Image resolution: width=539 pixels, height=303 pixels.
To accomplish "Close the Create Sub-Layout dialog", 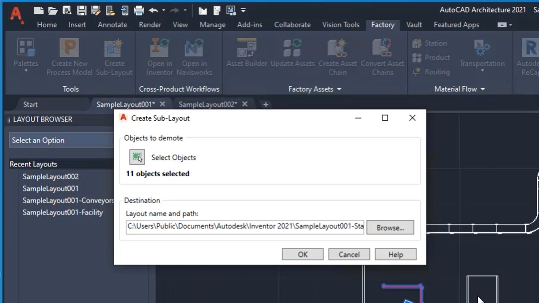I will tap(412, 118).
